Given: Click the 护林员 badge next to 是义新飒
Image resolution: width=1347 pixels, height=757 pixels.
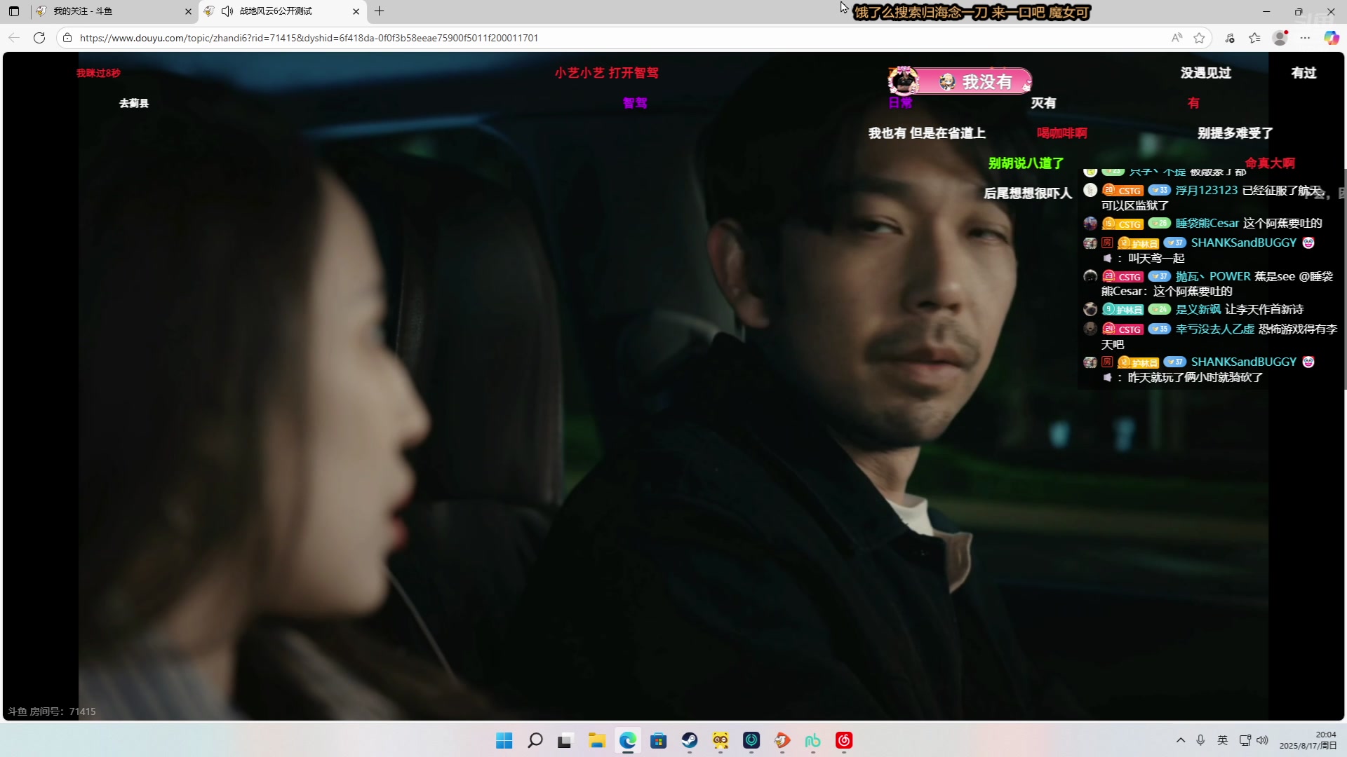Looking at the screenshot, I should coord(1122,309).
